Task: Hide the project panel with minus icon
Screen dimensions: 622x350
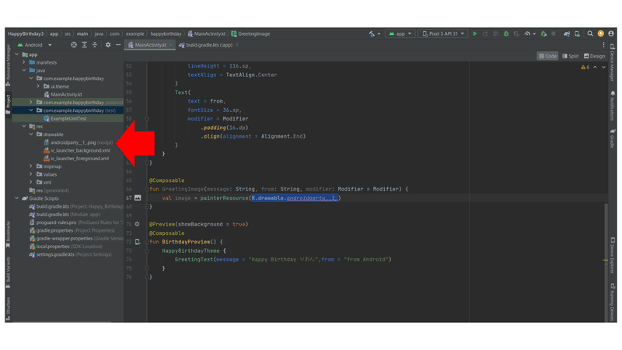Action: click(x=118, y=45)
